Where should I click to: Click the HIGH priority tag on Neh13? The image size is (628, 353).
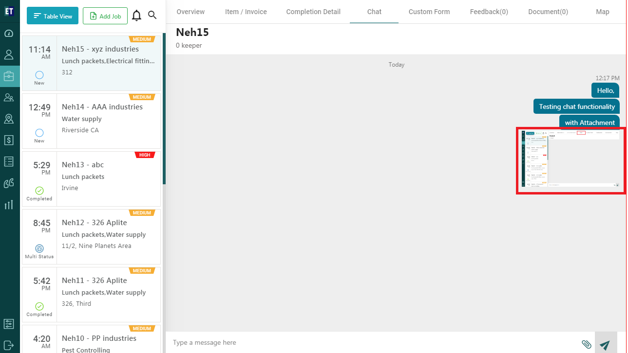[x=145, y=155]
